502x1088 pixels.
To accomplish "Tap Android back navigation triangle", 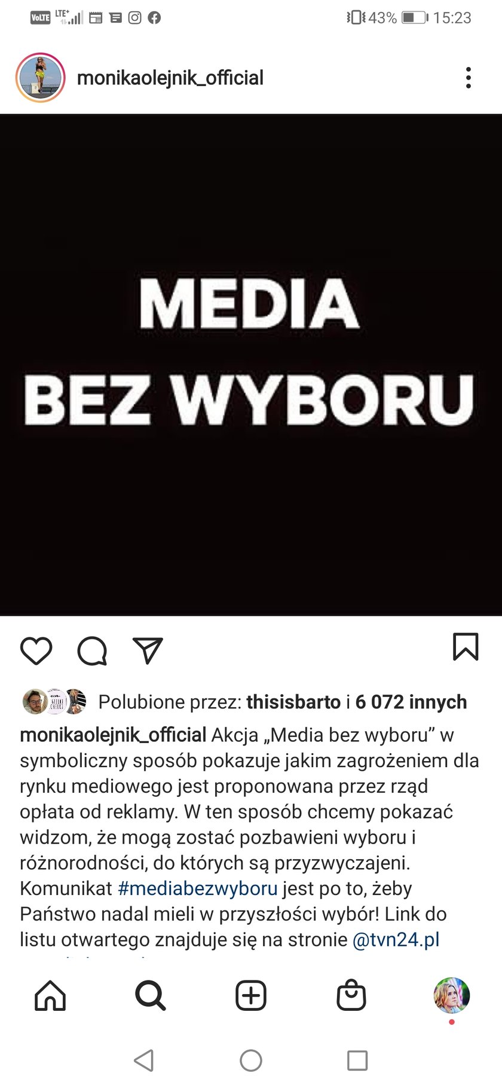I will [143, 1061].
